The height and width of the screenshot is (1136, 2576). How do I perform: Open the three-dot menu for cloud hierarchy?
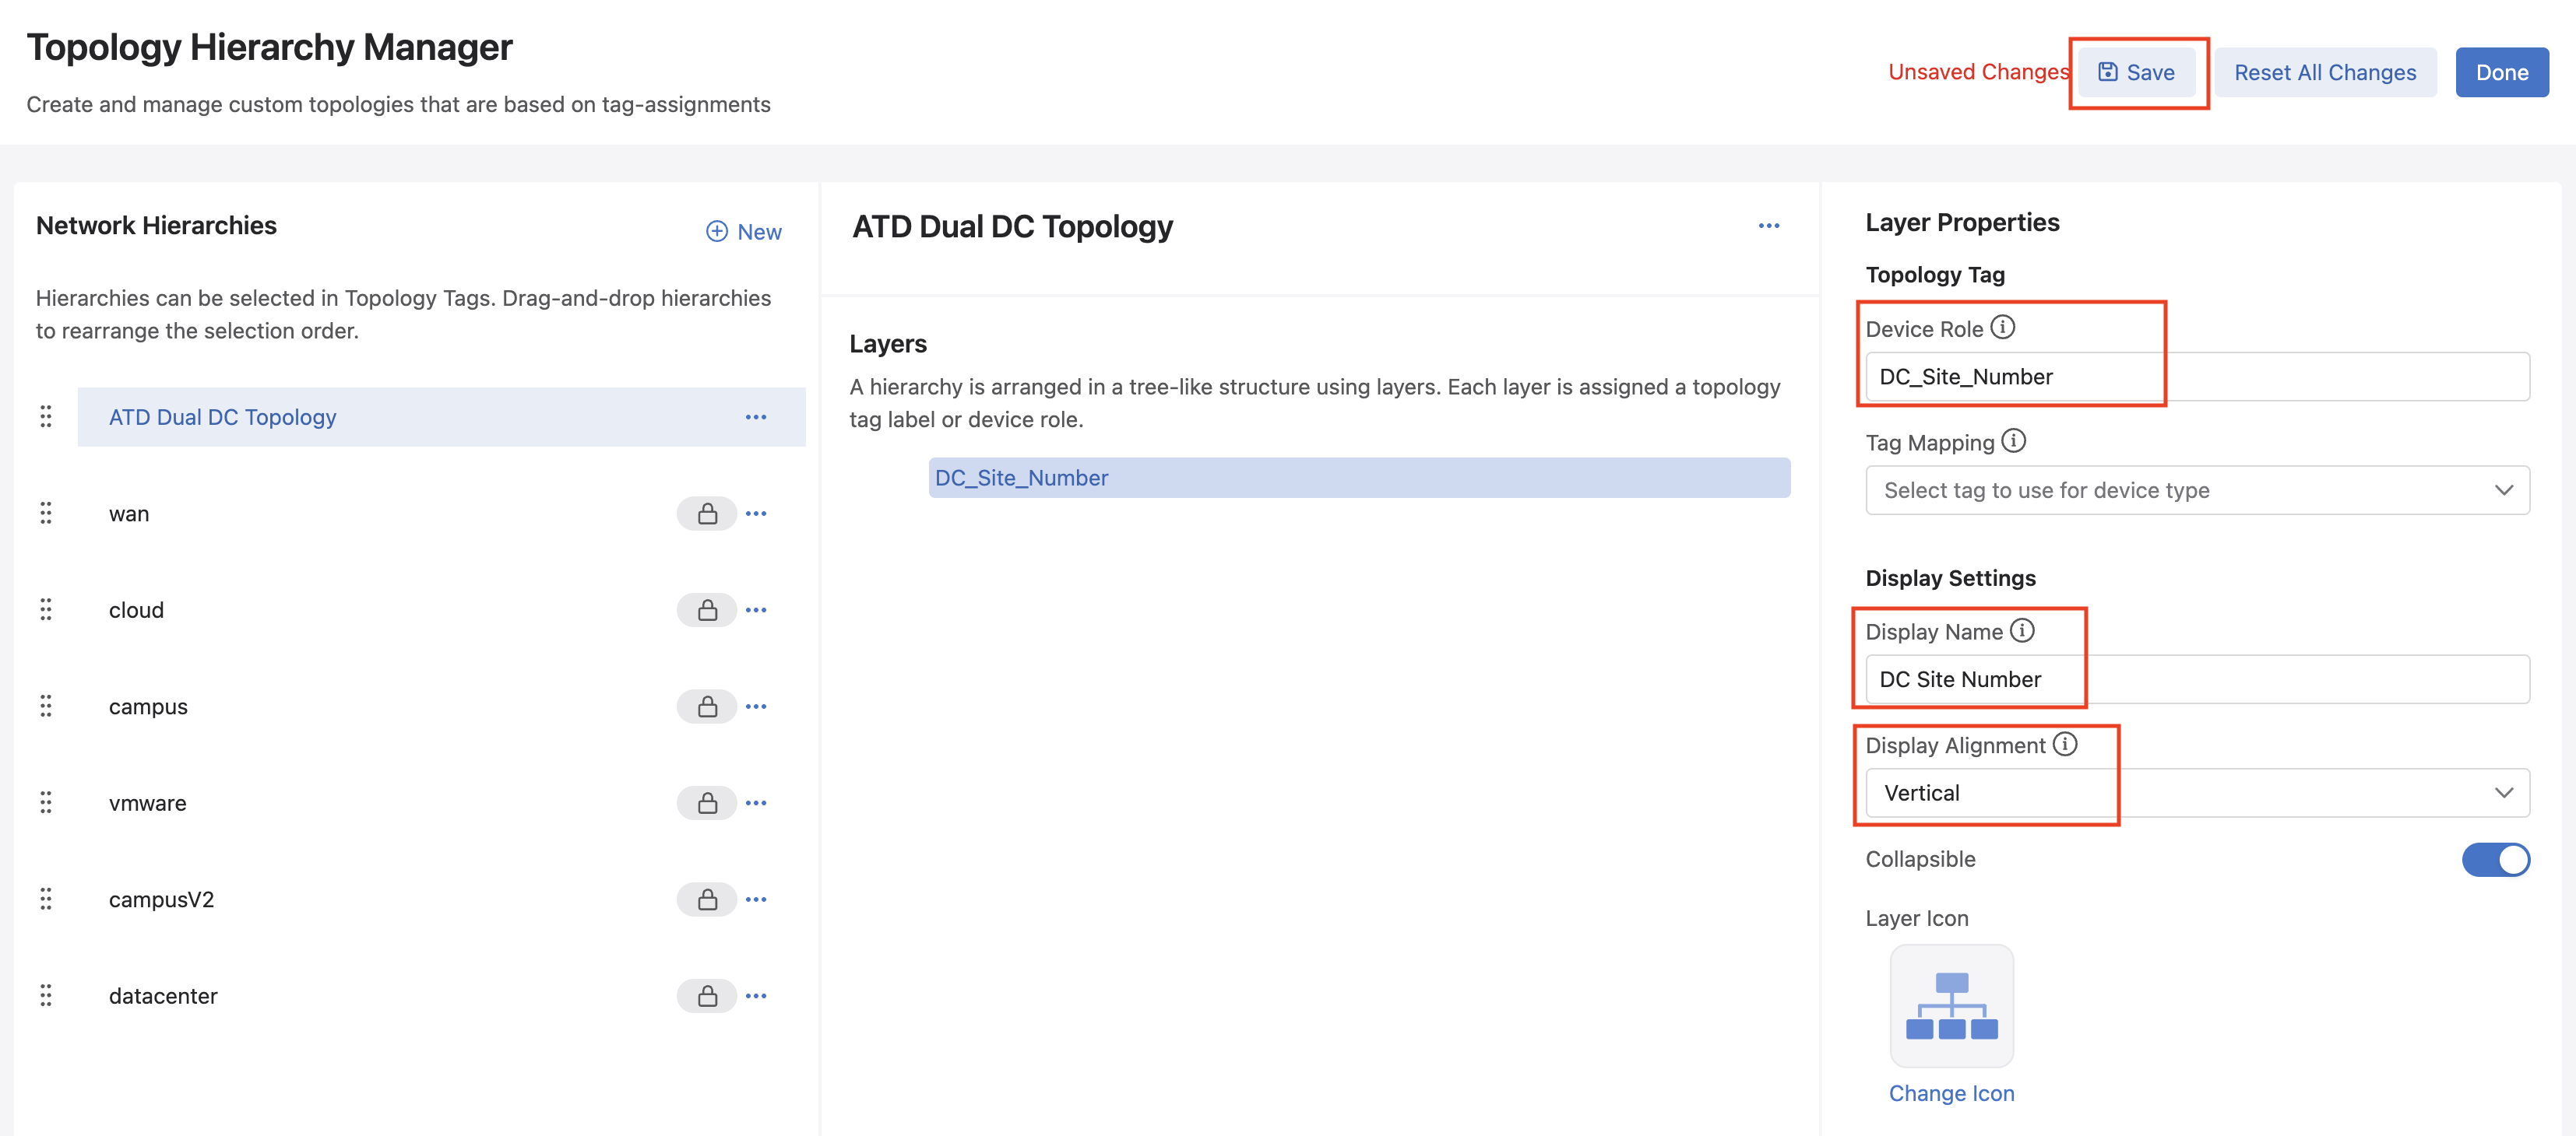click(x=756, y=611)
